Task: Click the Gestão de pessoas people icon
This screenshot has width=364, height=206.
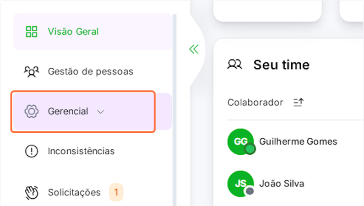Action: [x=31, y=71]
